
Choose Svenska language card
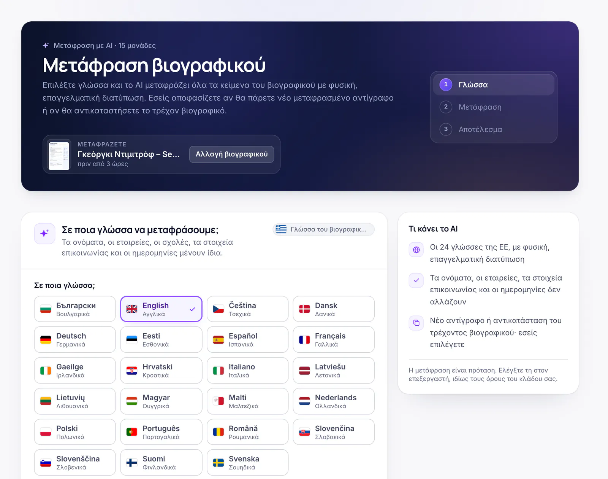pyautogui.click(x=247, y=462)
